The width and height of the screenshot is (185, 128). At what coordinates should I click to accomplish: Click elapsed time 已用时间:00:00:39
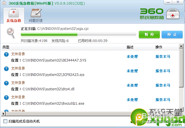(93, 41)
